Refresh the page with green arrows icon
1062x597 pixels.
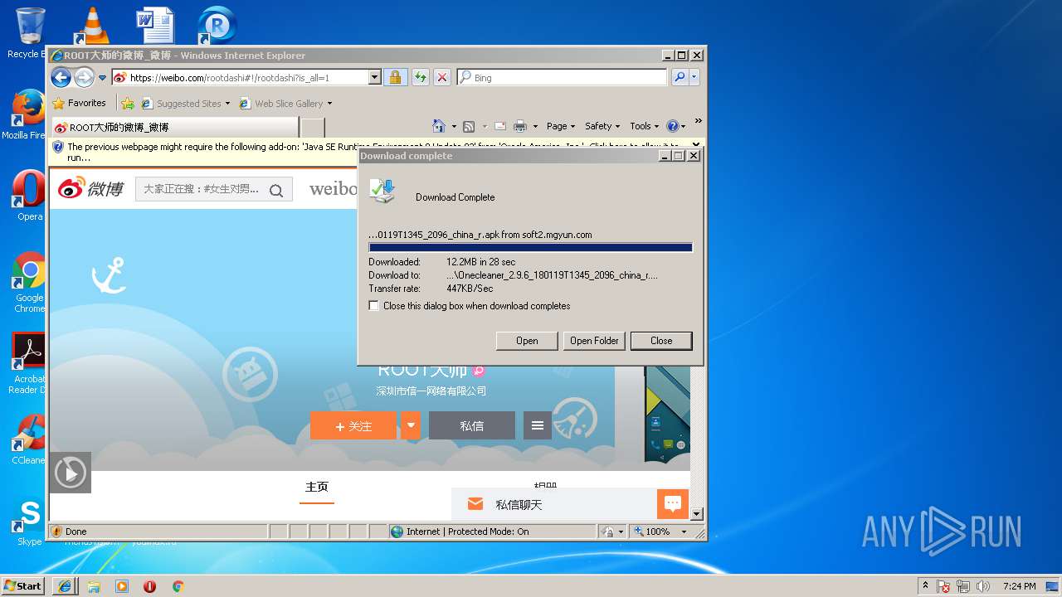(420, 77)
